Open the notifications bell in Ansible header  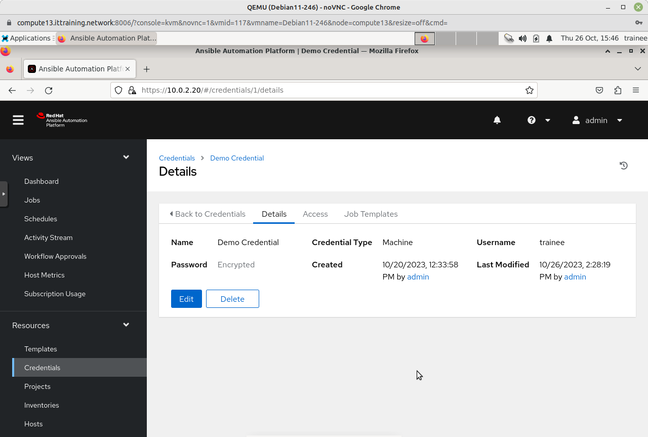(497, 120)
